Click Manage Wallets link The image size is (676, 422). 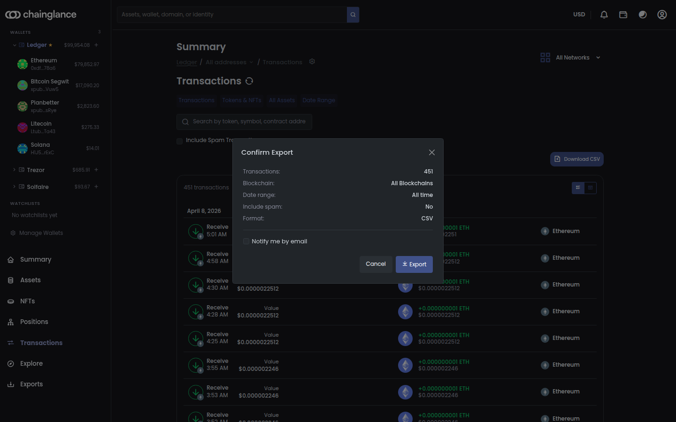pos(41,233)
